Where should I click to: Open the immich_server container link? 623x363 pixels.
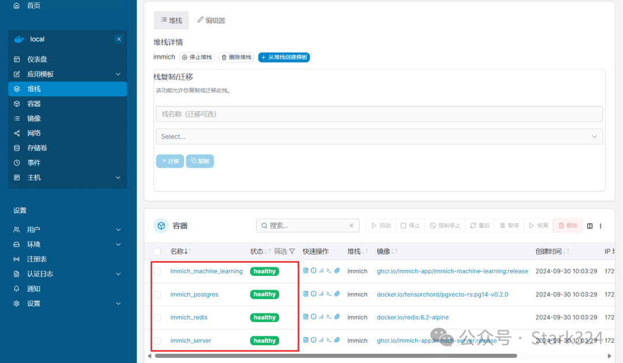click(191, 340)
